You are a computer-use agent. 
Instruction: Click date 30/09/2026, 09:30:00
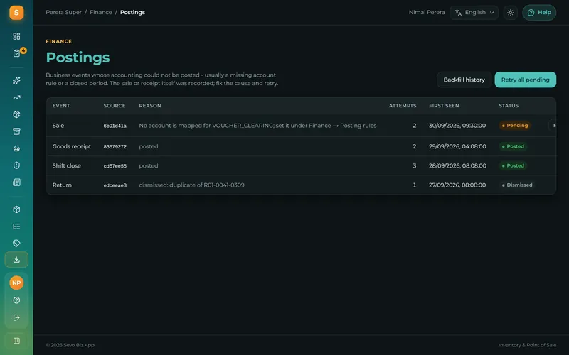pyautogui.click(x=457, y=126)
